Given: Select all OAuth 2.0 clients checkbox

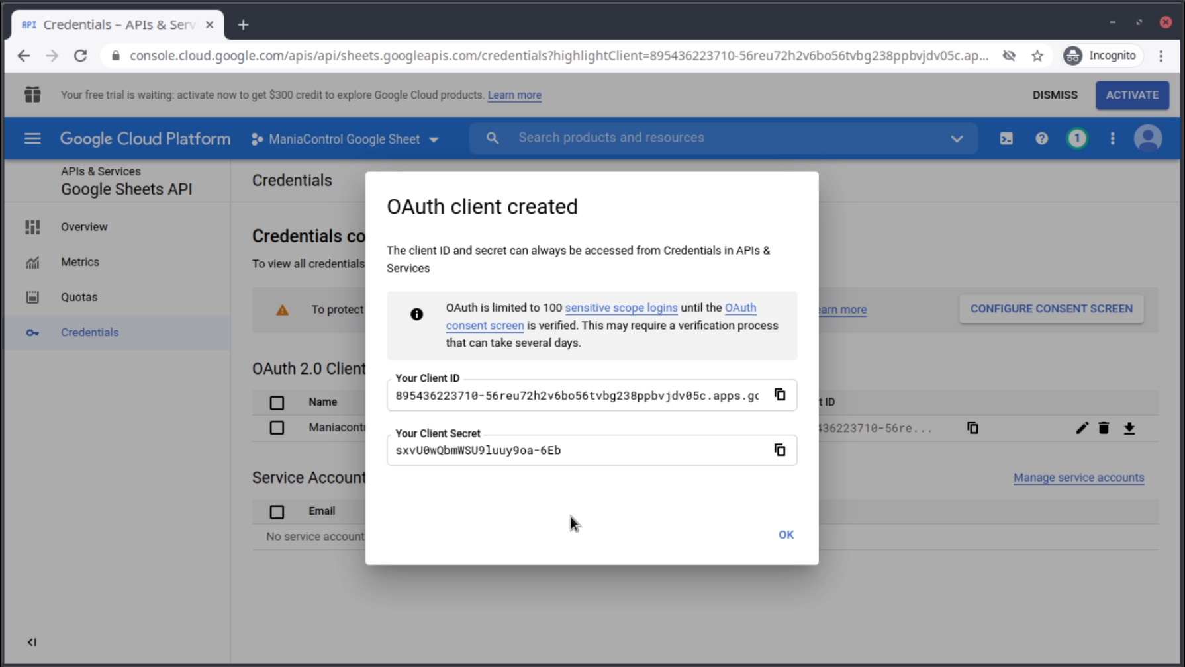Looking at the screenshot, I should [277, 403].
